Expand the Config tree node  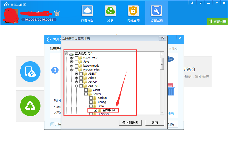click(86, 102)
